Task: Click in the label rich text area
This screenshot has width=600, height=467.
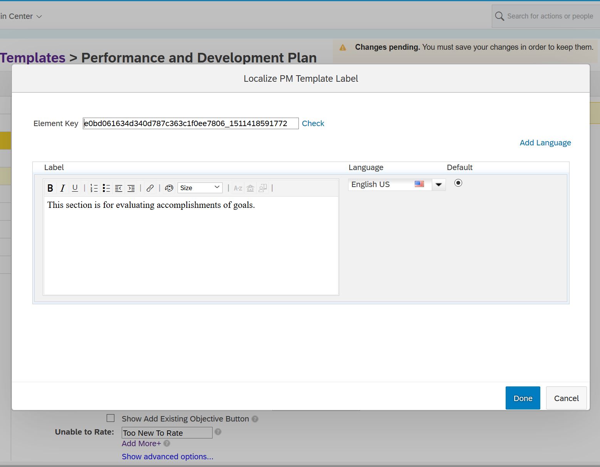Action: click(x=191, y=246)
